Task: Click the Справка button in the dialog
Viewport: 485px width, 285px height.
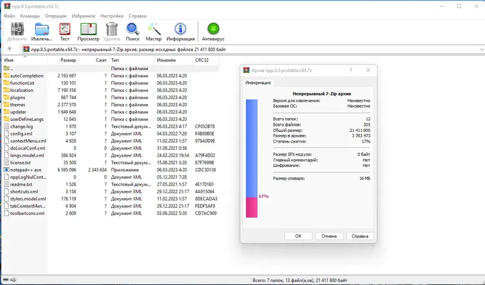Action: pos(360,236)
